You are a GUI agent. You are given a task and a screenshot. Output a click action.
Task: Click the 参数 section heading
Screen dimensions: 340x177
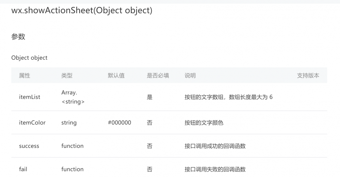click(x=18, y=37)
